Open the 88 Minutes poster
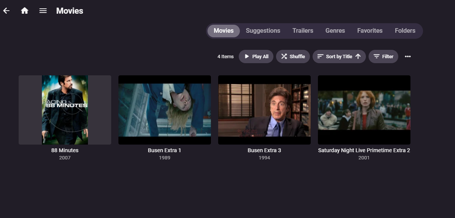The image size is (455, 218). click(65, 110)
